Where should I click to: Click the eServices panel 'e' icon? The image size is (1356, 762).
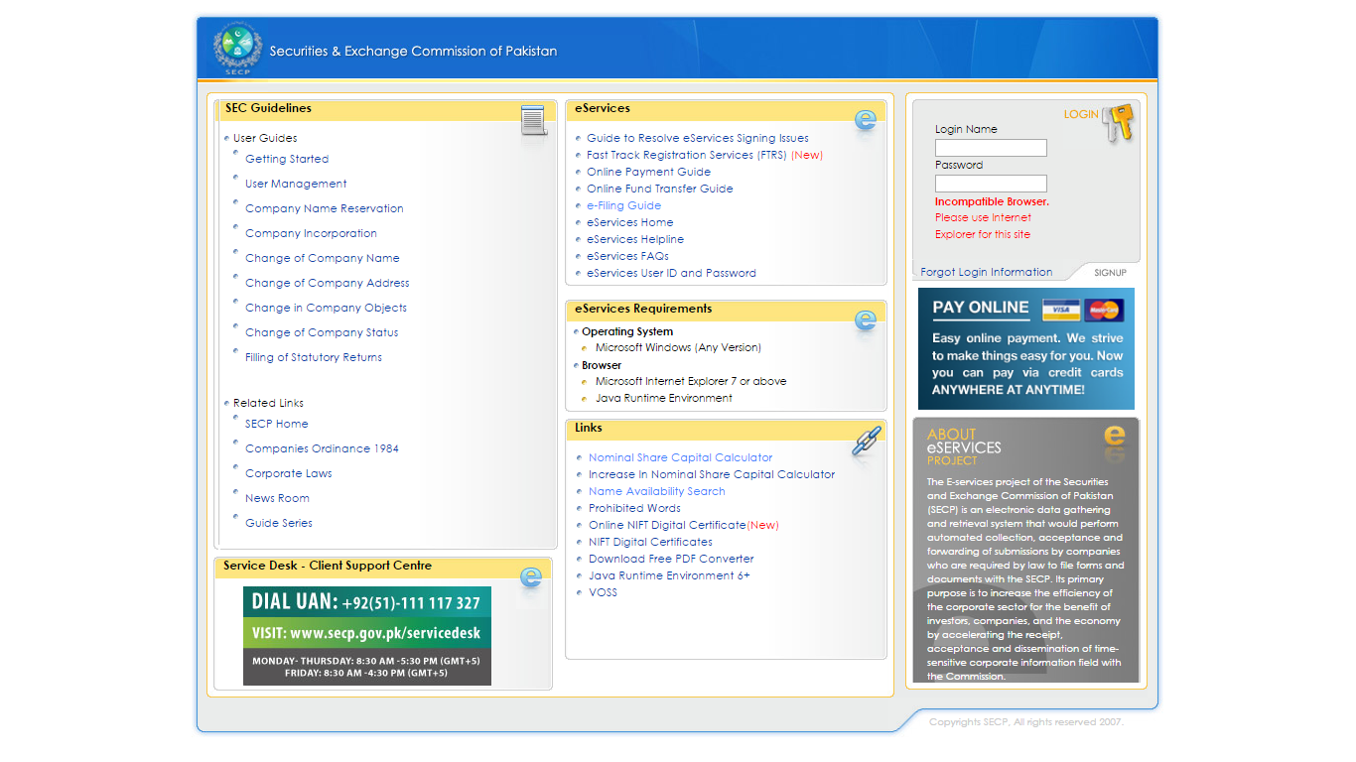click(866, 120)
